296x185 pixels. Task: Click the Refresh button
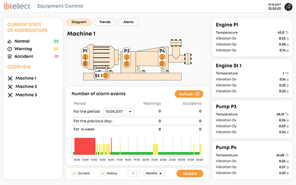click(x=189, y=94)
